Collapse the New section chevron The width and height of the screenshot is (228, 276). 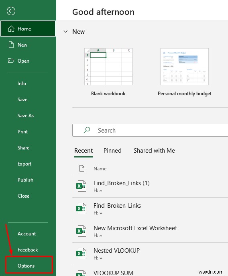(65, 32)
